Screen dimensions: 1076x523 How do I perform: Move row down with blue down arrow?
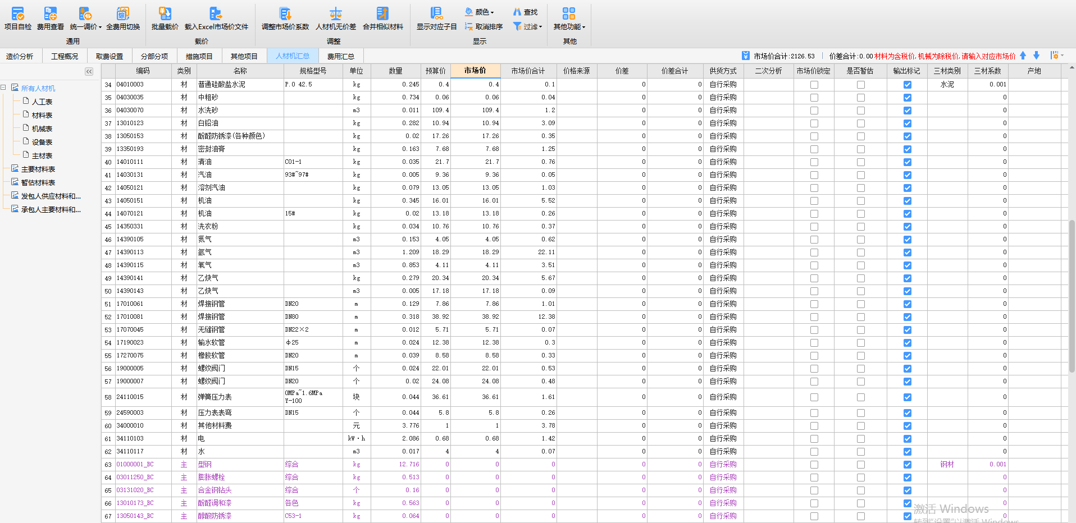click(1036, 56)
